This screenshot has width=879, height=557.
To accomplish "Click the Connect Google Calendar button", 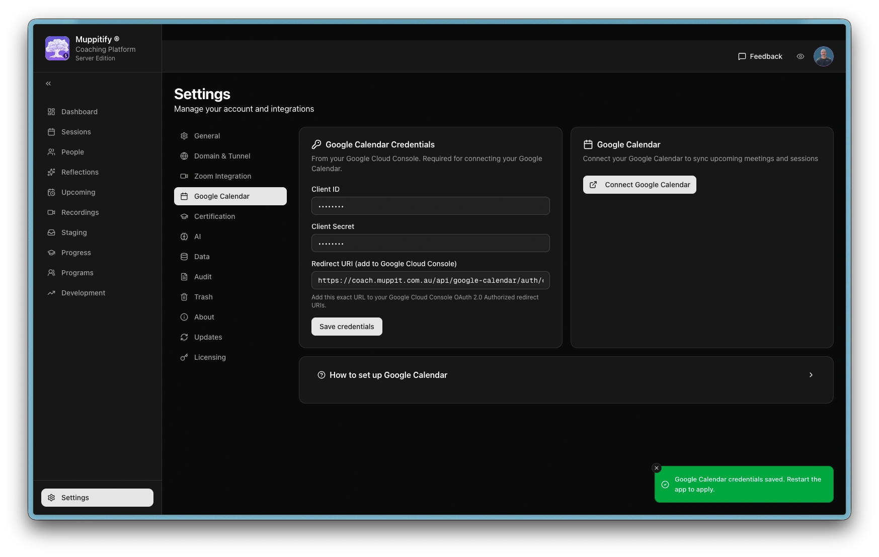I will [639, 185].
